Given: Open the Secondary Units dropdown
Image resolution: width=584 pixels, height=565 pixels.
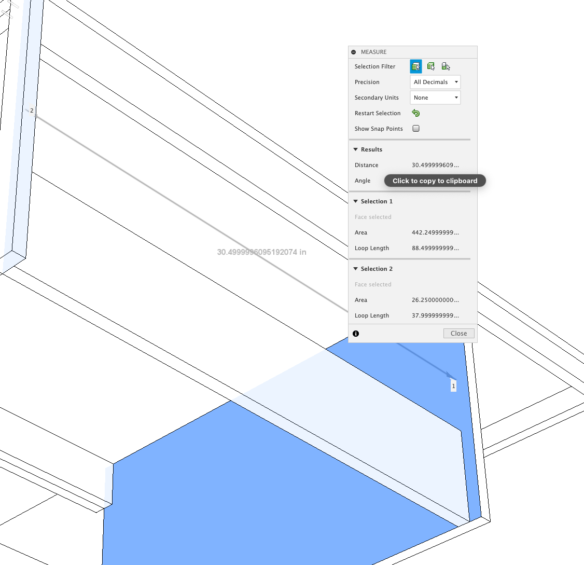Looking at the screenshot, I should coord(435,98).
